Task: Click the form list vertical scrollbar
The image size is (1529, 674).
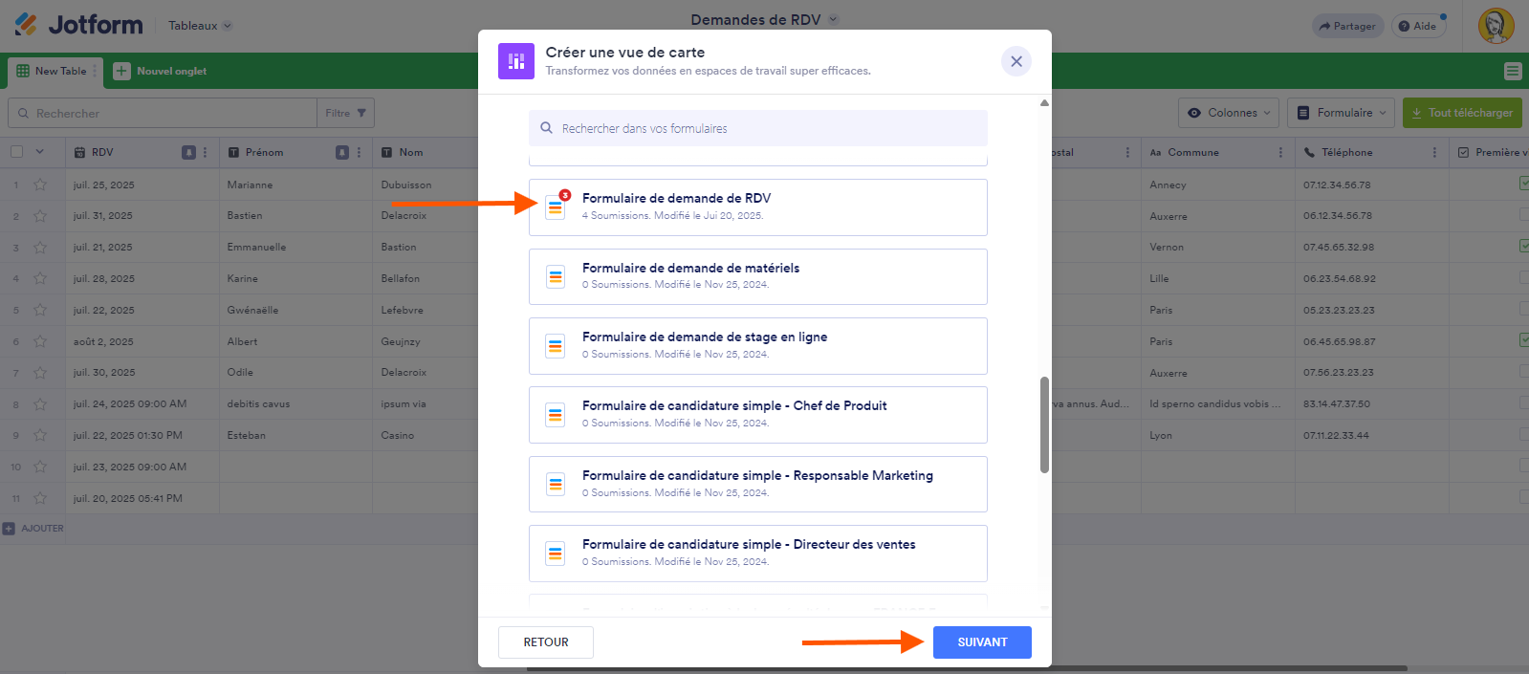Action: [1044, 424]
